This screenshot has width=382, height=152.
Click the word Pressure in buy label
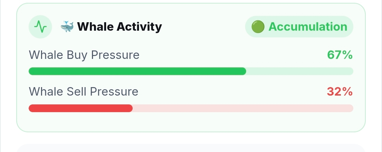pyautogui.click(x=115, y=55)
